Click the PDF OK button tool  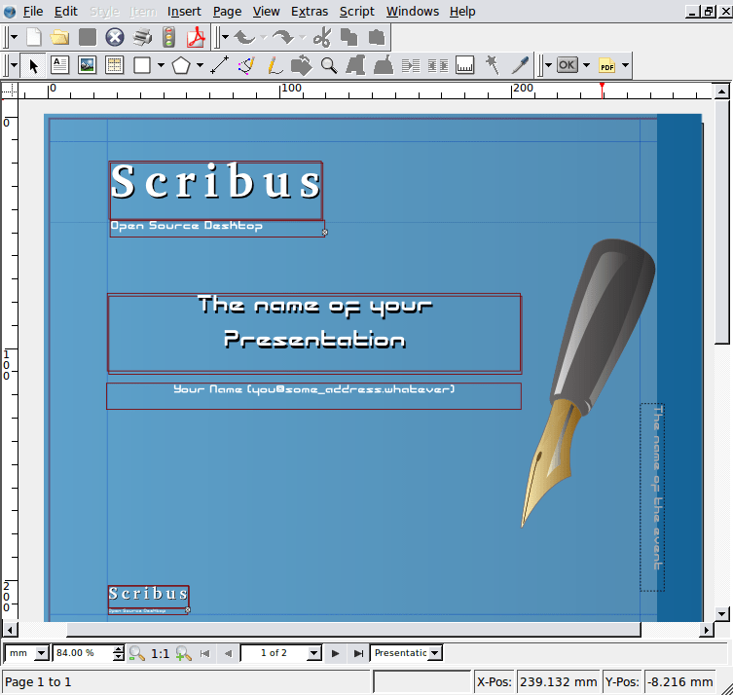(568, 65)
